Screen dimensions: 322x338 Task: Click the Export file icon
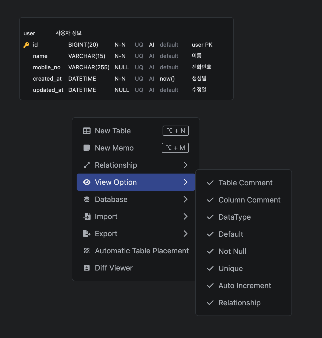point(87,234)
